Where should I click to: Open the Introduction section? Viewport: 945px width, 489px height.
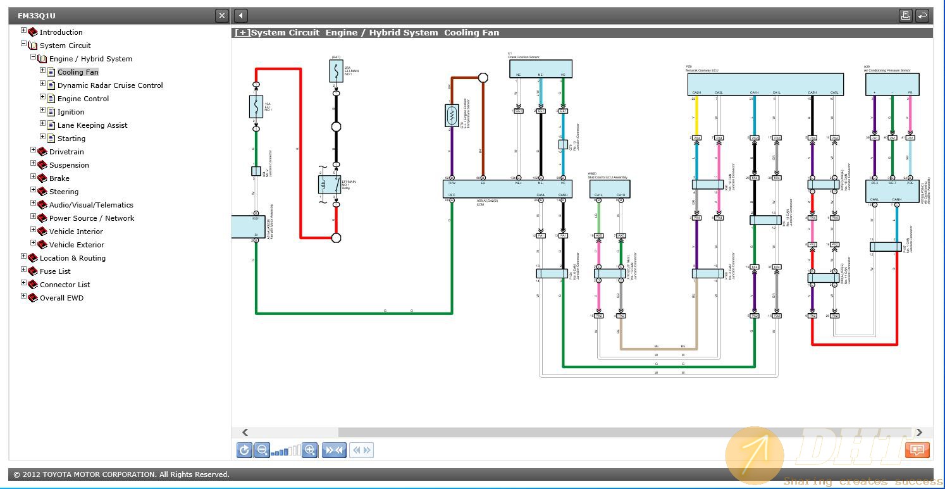(x=61, y=32)
